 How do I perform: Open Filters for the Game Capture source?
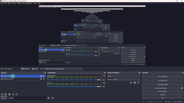coord(35,69)
